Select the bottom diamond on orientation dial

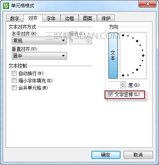click(123, 75)
